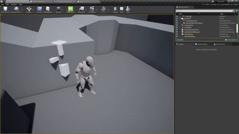This screenshot has height=134, width=239.
Task: Click the Blueprints toolbar icon
Action: pyautogui.click(x=81, y=9)
